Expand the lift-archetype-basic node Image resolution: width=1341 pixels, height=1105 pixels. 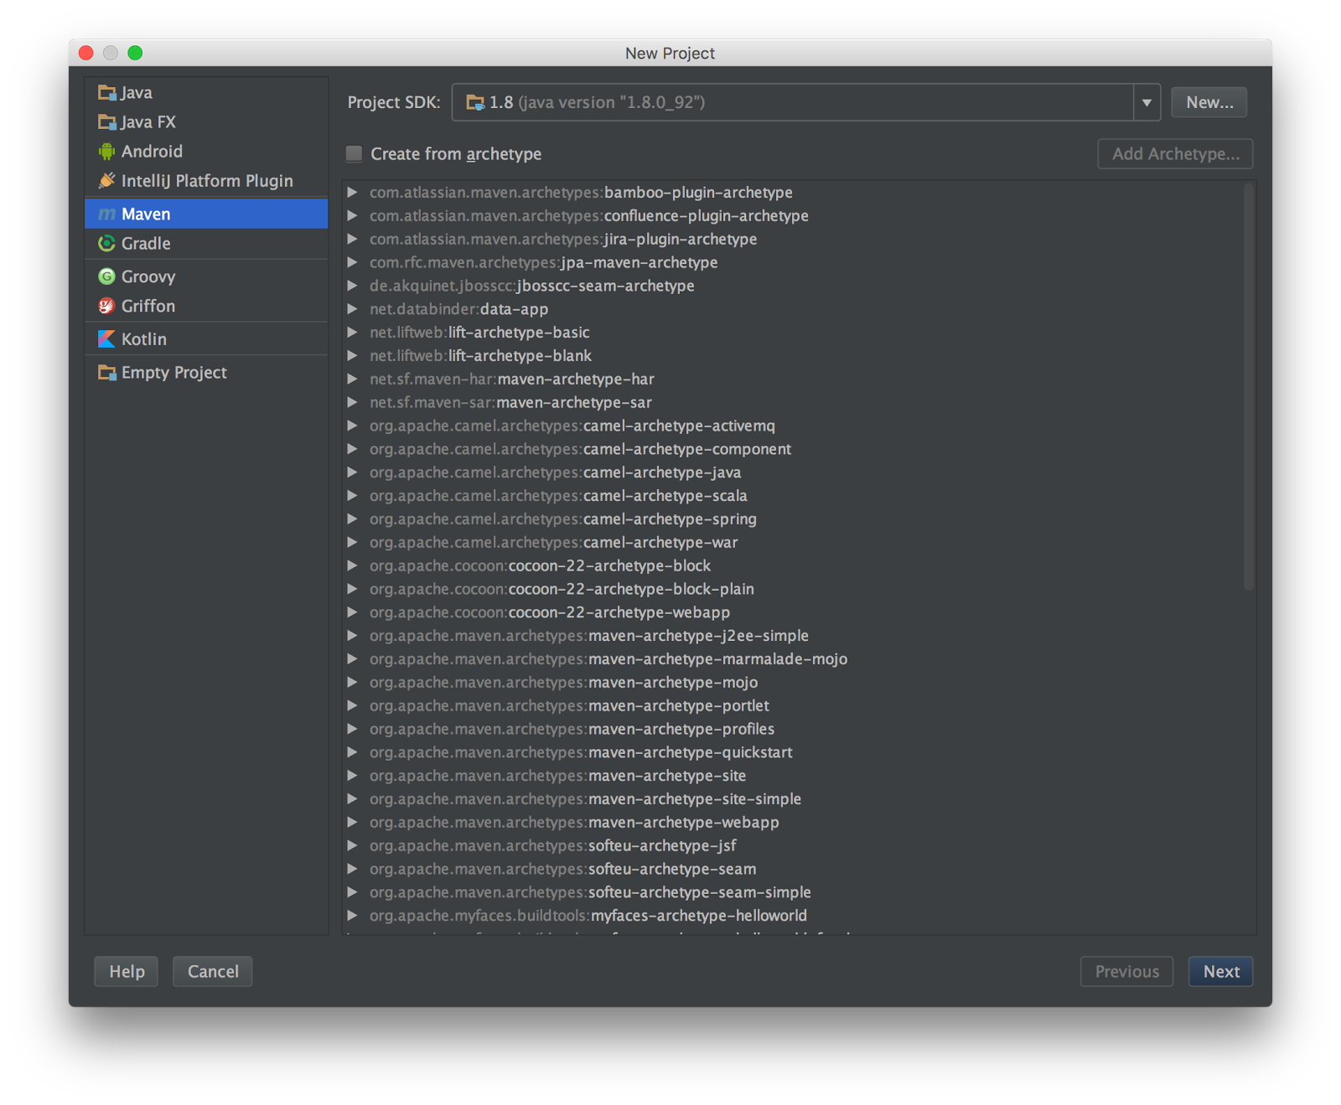(x=353, y=333)
